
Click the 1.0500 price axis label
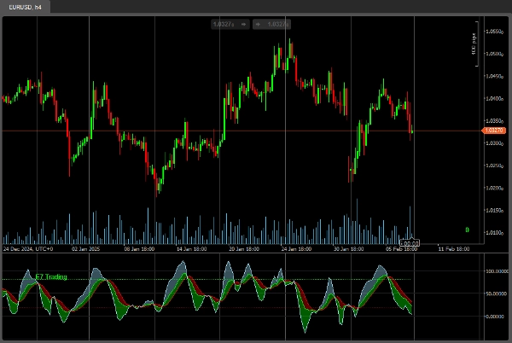tap(494, 54)
